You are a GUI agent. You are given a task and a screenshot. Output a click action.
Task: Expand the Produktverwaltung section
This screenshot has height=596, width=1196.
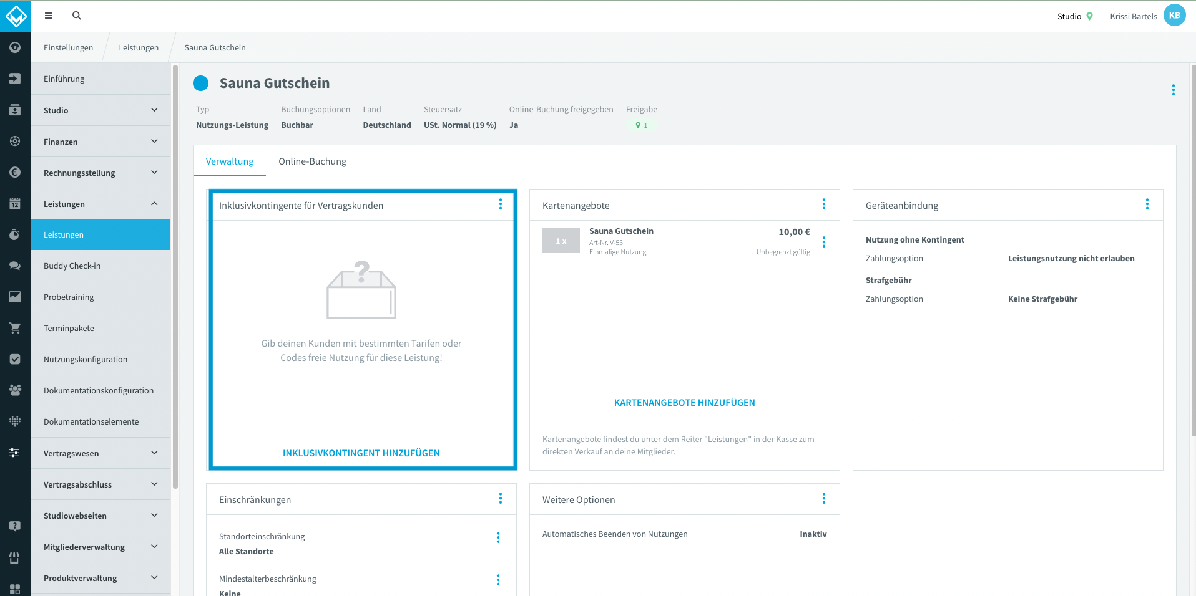[100, 578]
